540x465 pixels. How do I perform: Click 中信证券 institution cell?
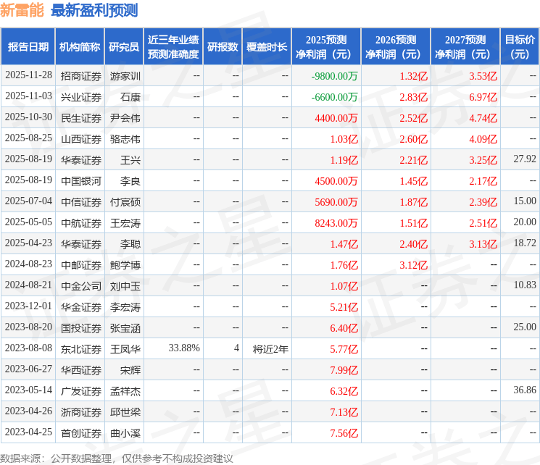[x=81, y=202]
